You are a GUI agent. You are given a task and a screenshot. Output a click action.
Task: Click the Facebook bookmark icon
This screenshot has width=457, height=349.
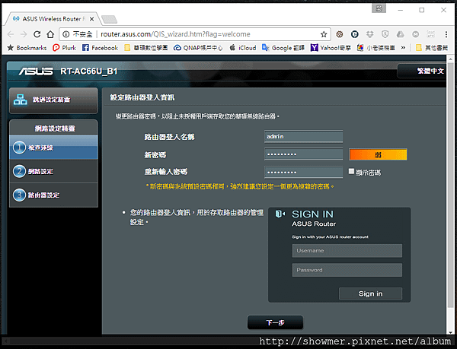[x=85, y=47]
